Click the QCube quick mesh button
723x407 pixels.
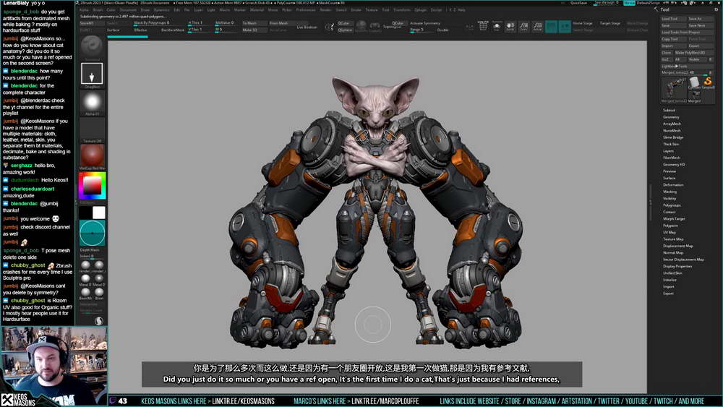[344, 23]
